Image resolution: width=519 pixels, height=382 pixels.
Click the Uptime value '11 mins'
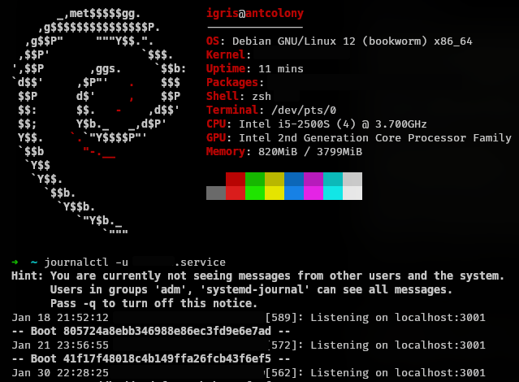tap(281, 68)
